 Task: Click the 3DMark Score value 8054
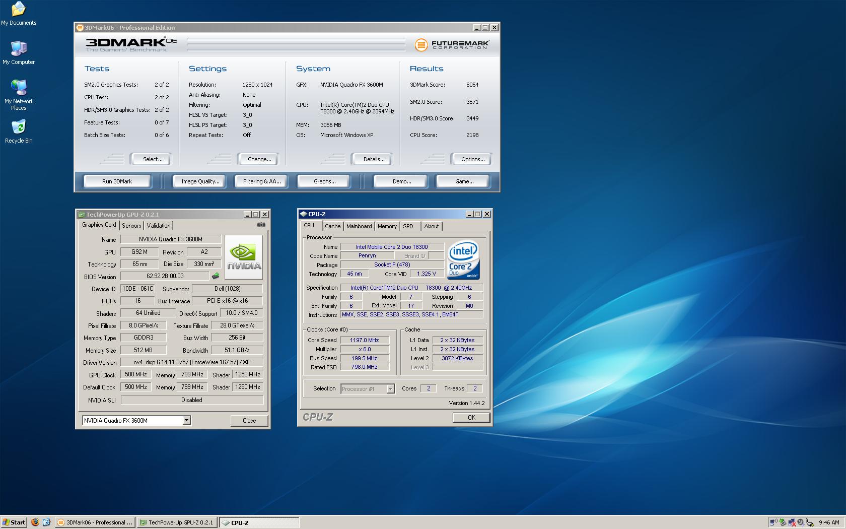pos(472,85)
